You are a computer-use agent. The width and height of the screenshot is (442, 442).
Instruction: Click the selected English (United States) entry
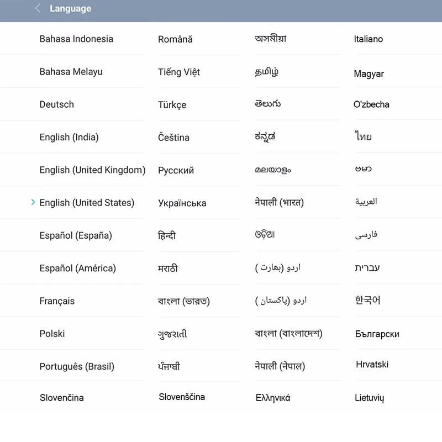[x=87, y=203]
